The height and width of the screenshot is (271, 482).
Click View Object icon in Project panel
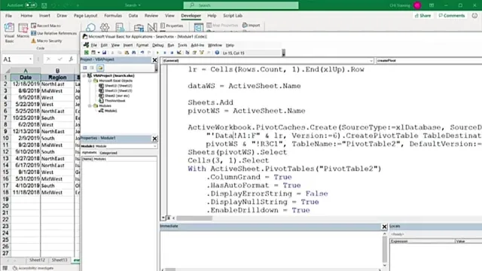pos(92,68)
